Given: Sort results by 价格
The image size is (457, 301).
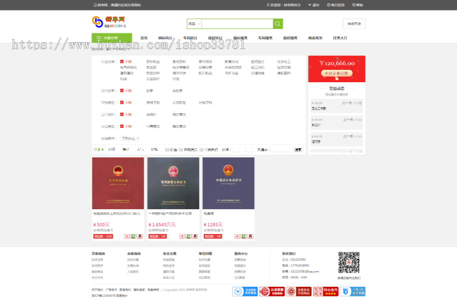Looking at the screenshot, I should 154,149.
